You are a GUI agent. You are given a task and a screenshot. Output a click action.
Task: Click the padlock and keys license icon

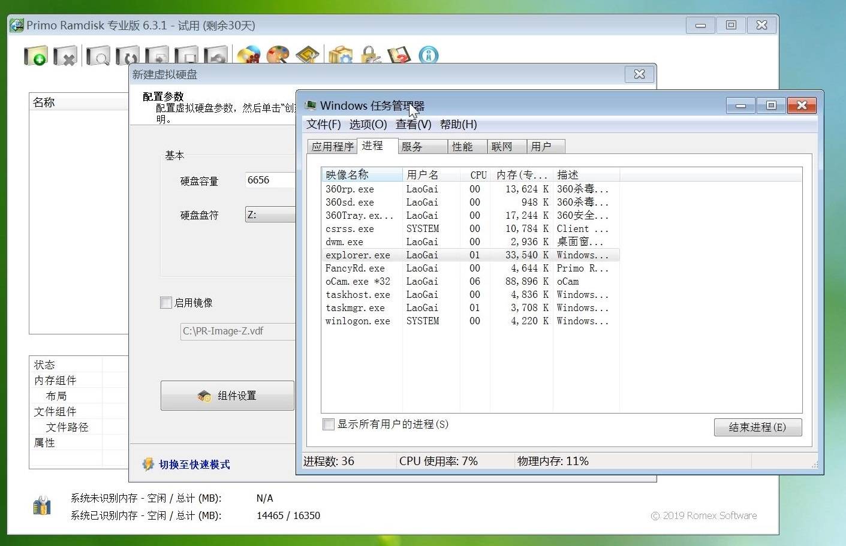(x=370, y=55)
